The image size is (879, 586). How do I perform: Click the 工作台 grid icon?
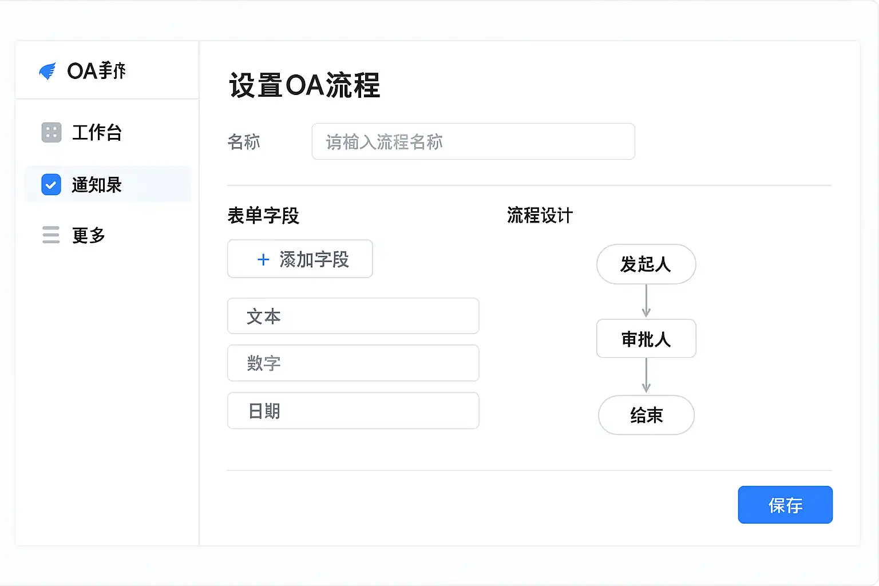pyautogui.click(x=52, y=132)
